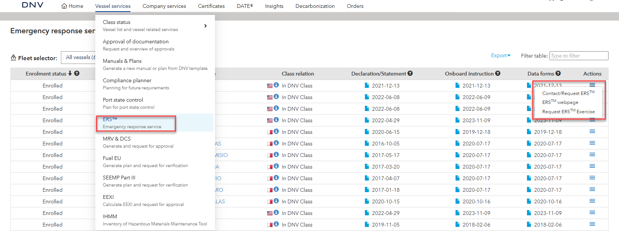The height and width of the screenshot is (231, 619).
Task: Open data forms document icon beside 2018-02-06
Action: coord(529,224)
